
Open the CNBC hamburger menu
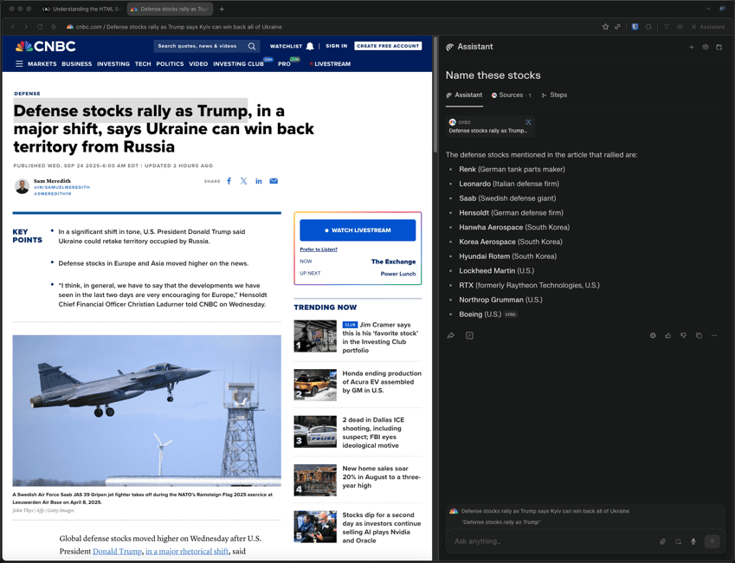19,64
